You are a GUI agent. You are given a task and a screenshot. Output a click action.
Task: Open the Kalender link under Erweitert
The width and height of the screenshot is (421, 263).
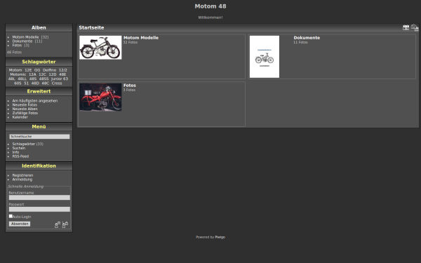[20, 117]
